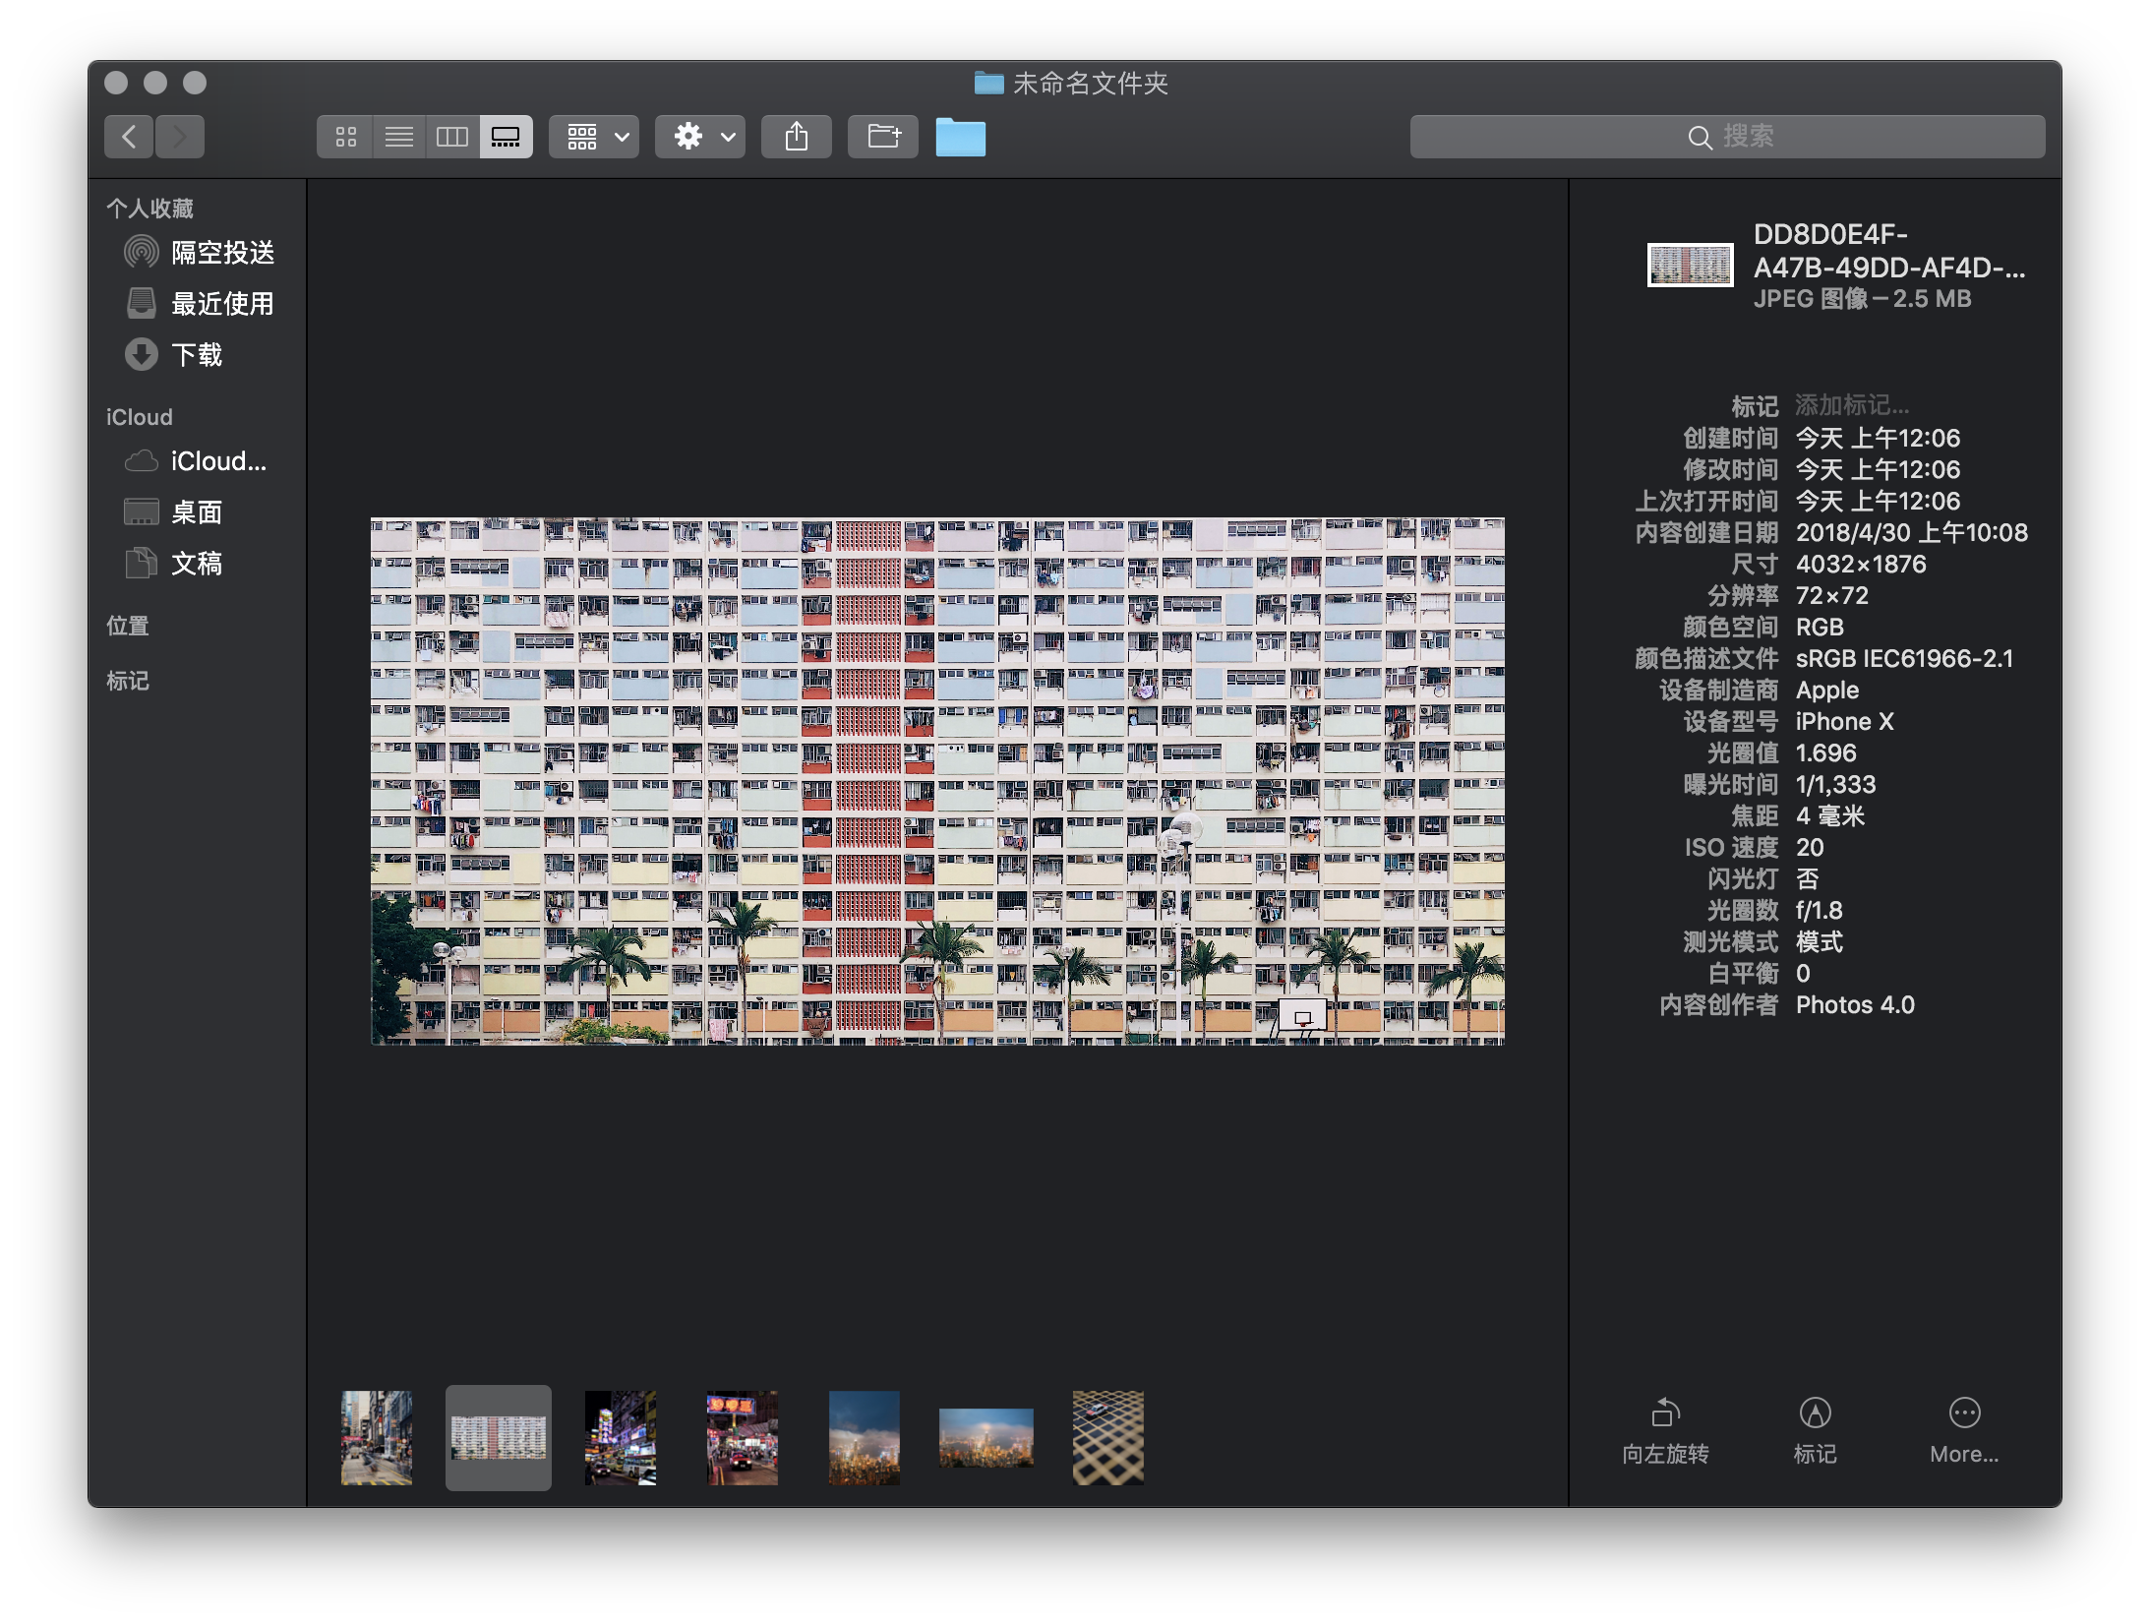Click the 添加标记 add tags field
Screen dimensions: 2150x1623
(x=1852, y=405)
